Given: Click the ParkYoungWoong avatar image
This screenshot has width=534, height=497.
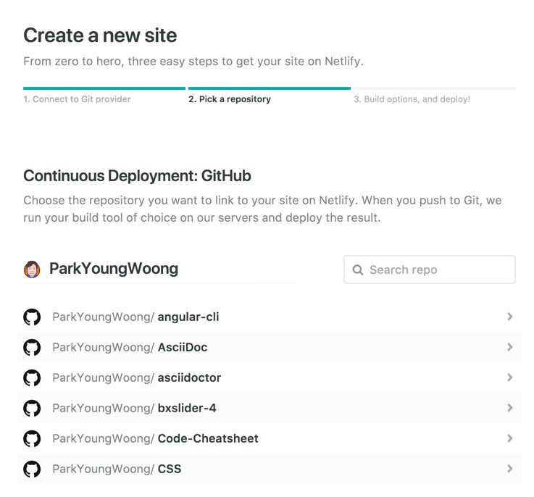Looking at the screenshot, I should (x=32, y=270).
